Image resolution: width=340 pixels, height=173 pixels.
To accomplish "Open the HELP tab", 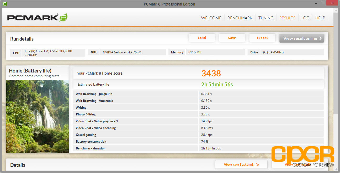I will (x=320, y=18).
